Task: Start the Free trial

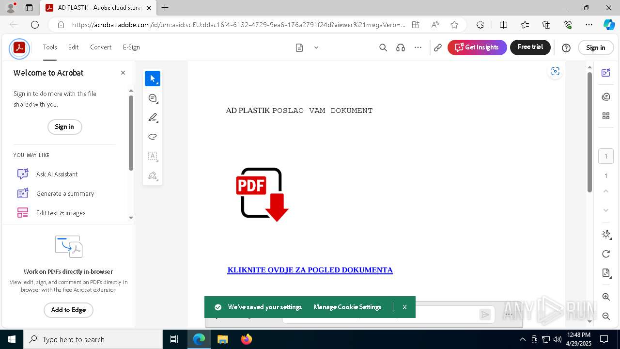Action: point(530,48)
